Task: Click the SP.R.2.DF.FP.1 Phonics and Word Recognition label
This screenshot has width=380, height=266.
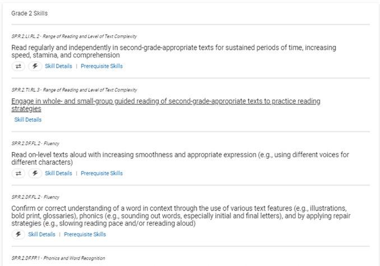Action: tap(58, 258)
